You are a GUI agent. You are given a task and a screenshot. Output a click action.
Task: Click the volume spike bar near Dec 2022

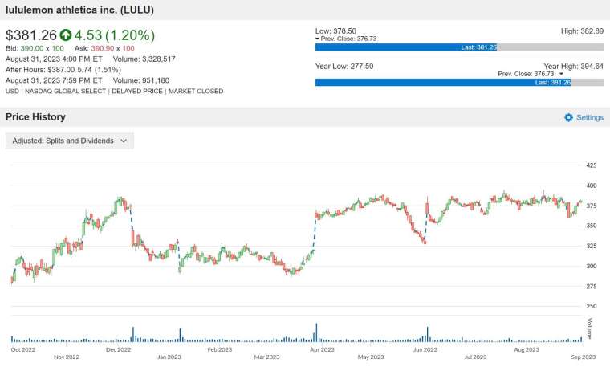click(133, 335)
